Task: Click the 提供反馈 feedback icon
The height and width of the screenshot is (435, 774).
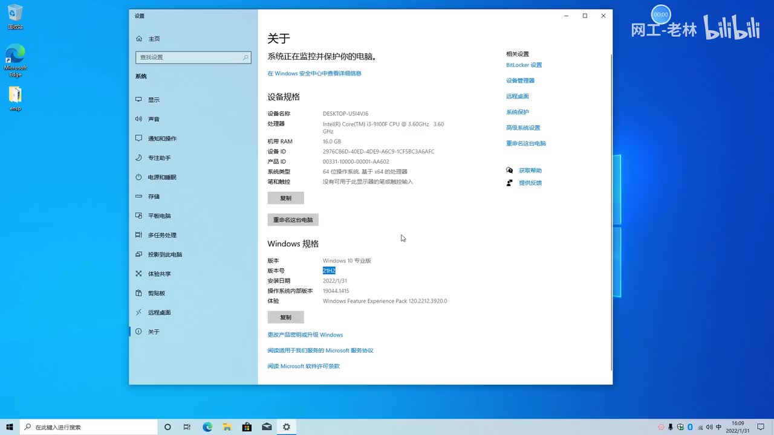Action: pos(510,182)
